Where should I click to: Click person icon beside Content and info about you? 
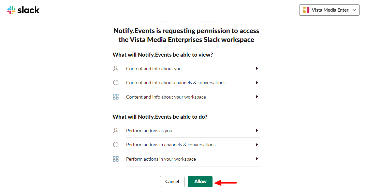[x=116, y=69]
